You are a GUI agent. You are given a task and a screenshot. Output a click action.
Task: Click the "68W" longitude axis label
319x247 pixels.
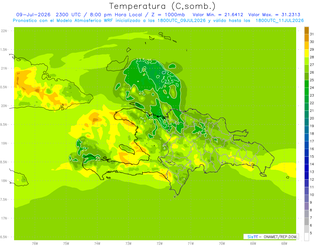tap(284, 243)
